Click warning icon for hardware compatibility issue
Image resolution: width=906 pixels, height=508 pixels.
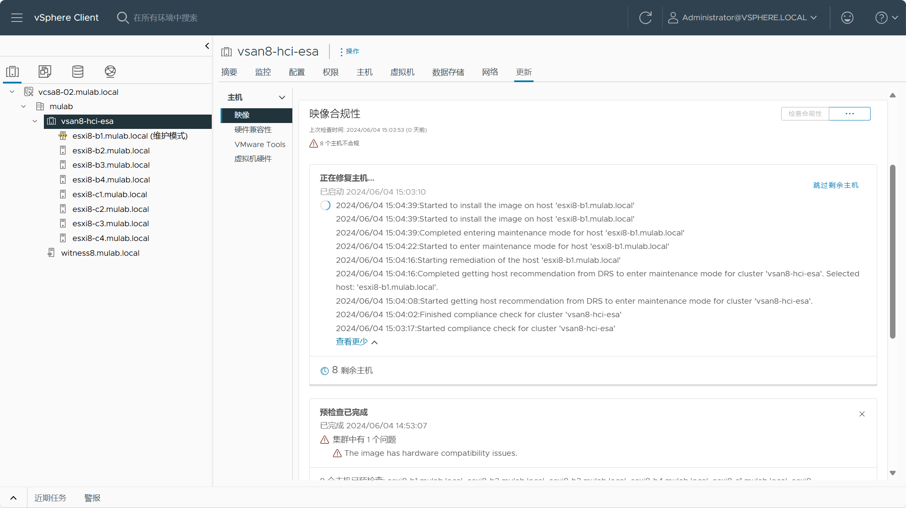coord(337,453)
